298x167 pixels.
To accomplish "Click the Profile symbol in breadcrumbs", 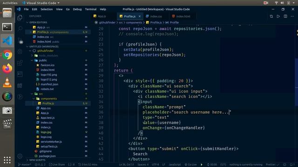I will point(172,23).
